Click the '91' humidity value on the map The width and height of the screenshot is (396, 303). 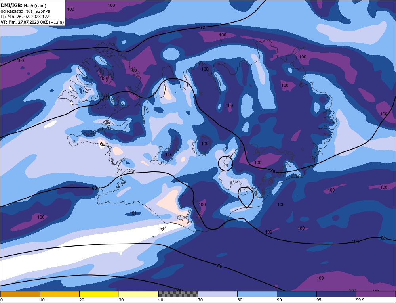tap(134, 213)
